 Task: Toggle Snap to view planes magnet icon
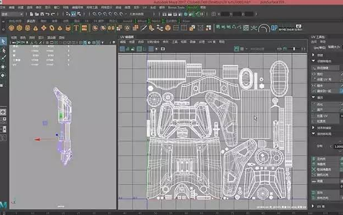[115, 14]
